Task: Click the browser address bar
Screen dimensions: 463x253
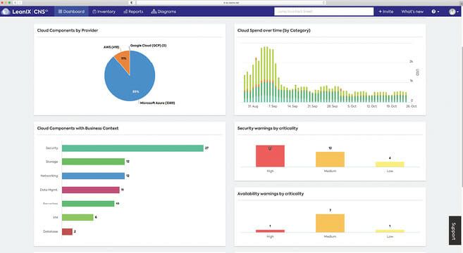Action: (230, 3)
